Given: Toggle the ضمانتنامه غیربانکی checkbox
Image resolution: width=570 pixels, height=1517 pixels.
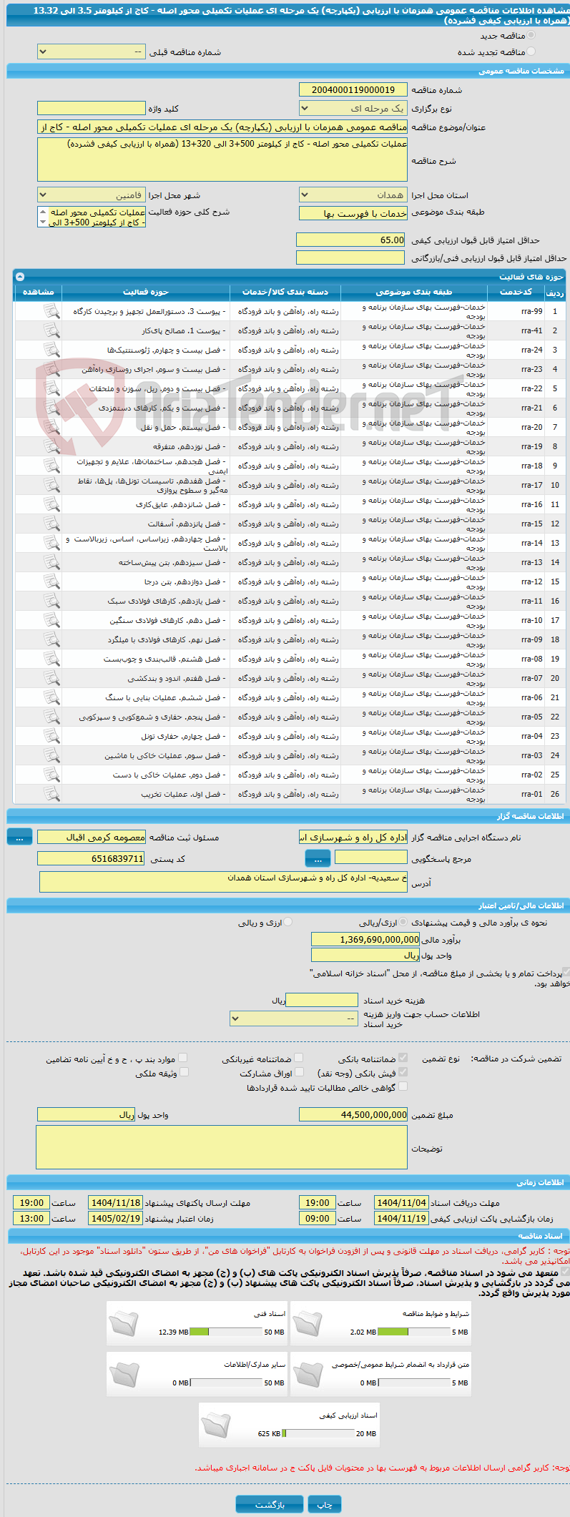Looking at the screenshot, I should pos(299,1058).
